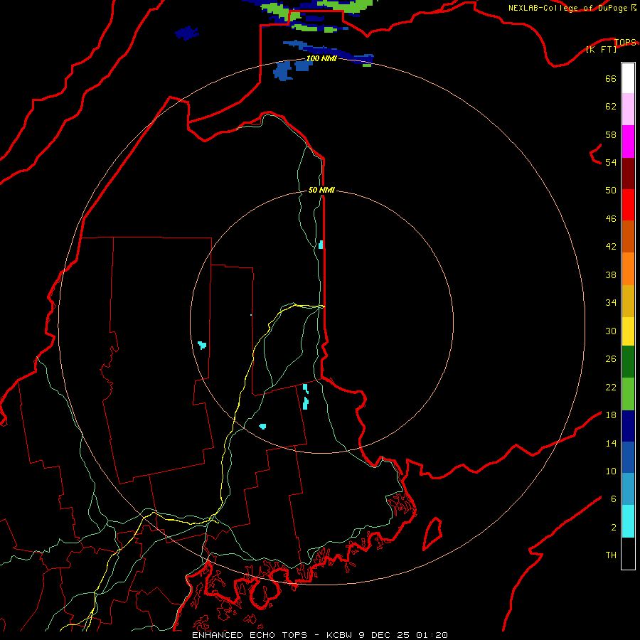Click the 'KCBW' radar site identifier
Viewport: 640px width, 640px height.
(x=341, y=635)
